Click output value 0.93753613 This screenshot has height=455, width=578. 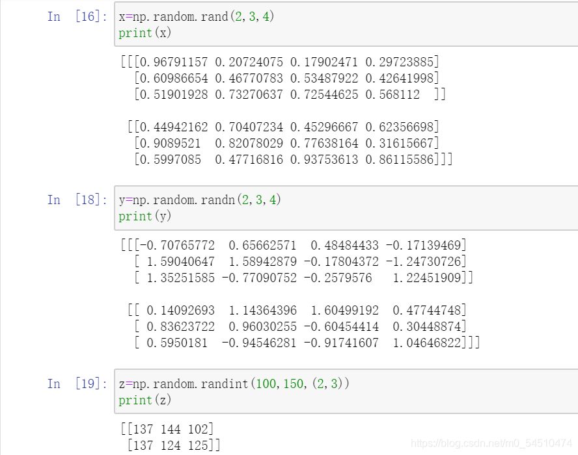(x=324, y=159)
